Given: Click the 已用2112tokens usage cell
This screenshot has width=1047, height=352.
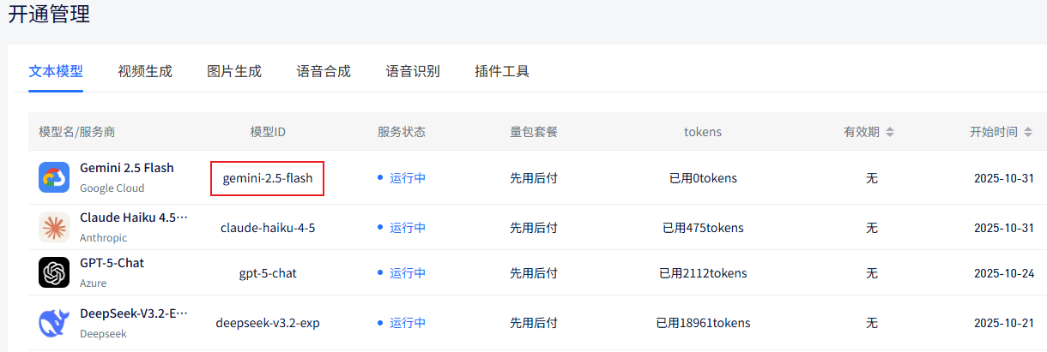Looking at the screenshot, I should 703,273.
